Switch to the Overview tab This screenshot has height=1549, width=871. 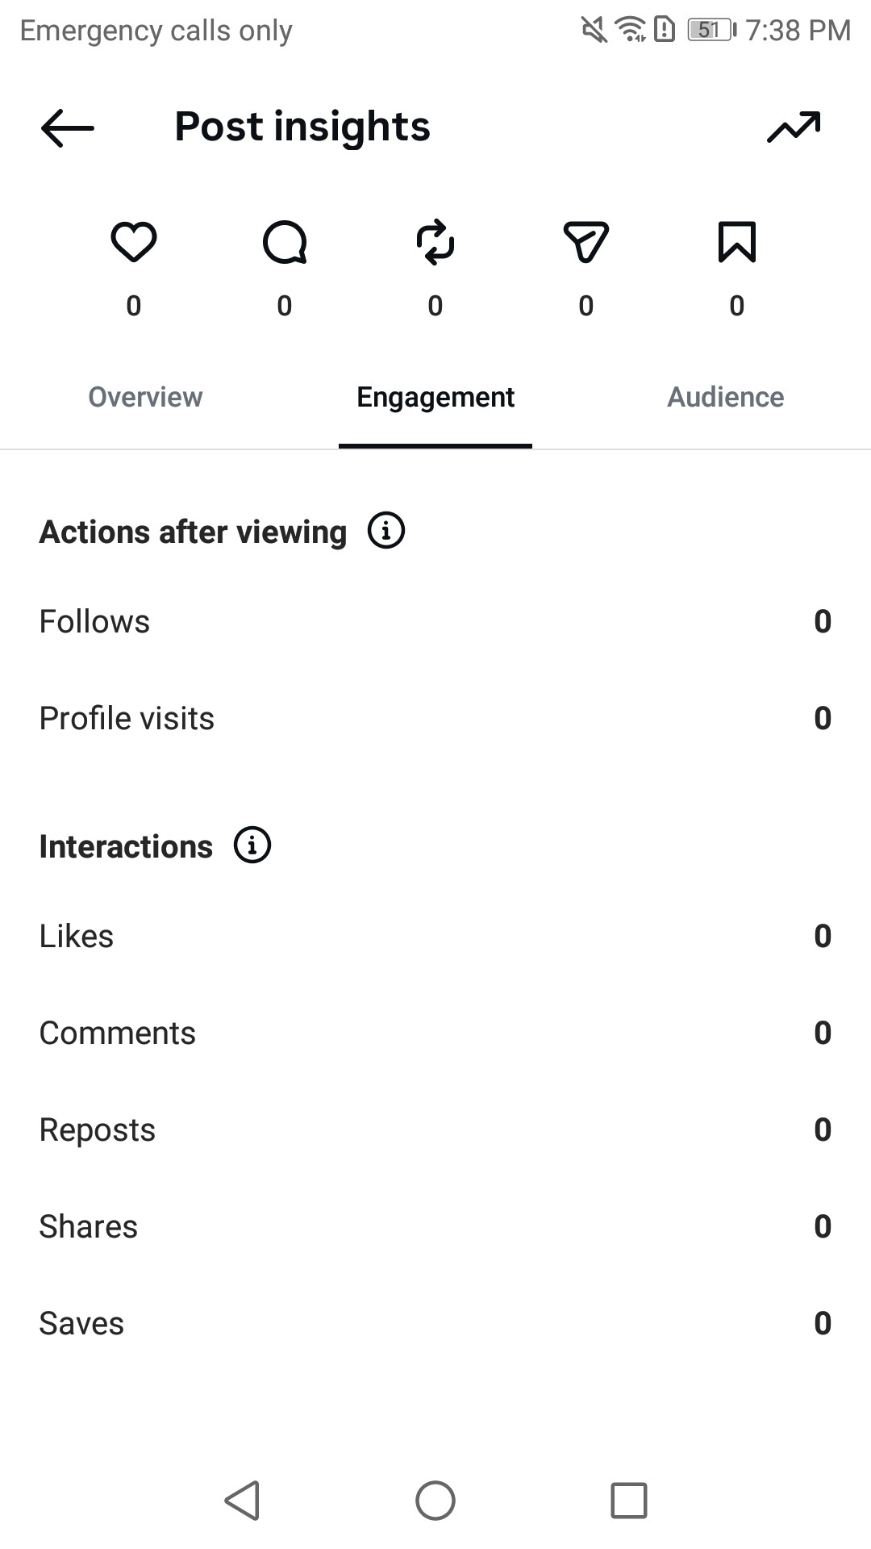145,397
